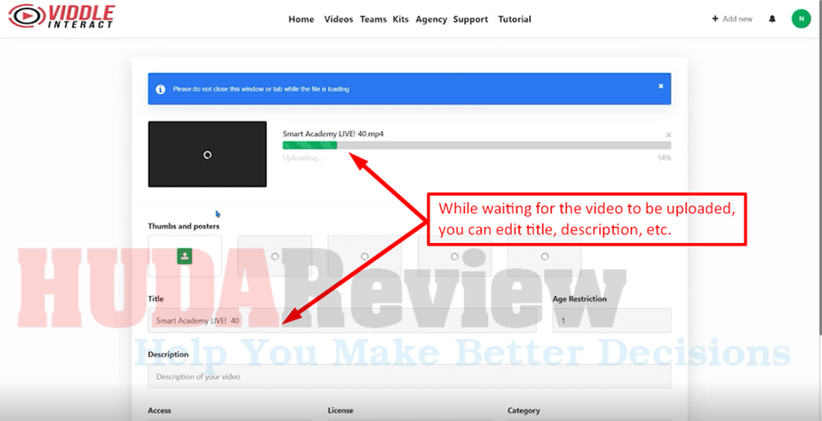Click the Age Restriction field
The image size is (822, 421).
[x=611, y=321]
